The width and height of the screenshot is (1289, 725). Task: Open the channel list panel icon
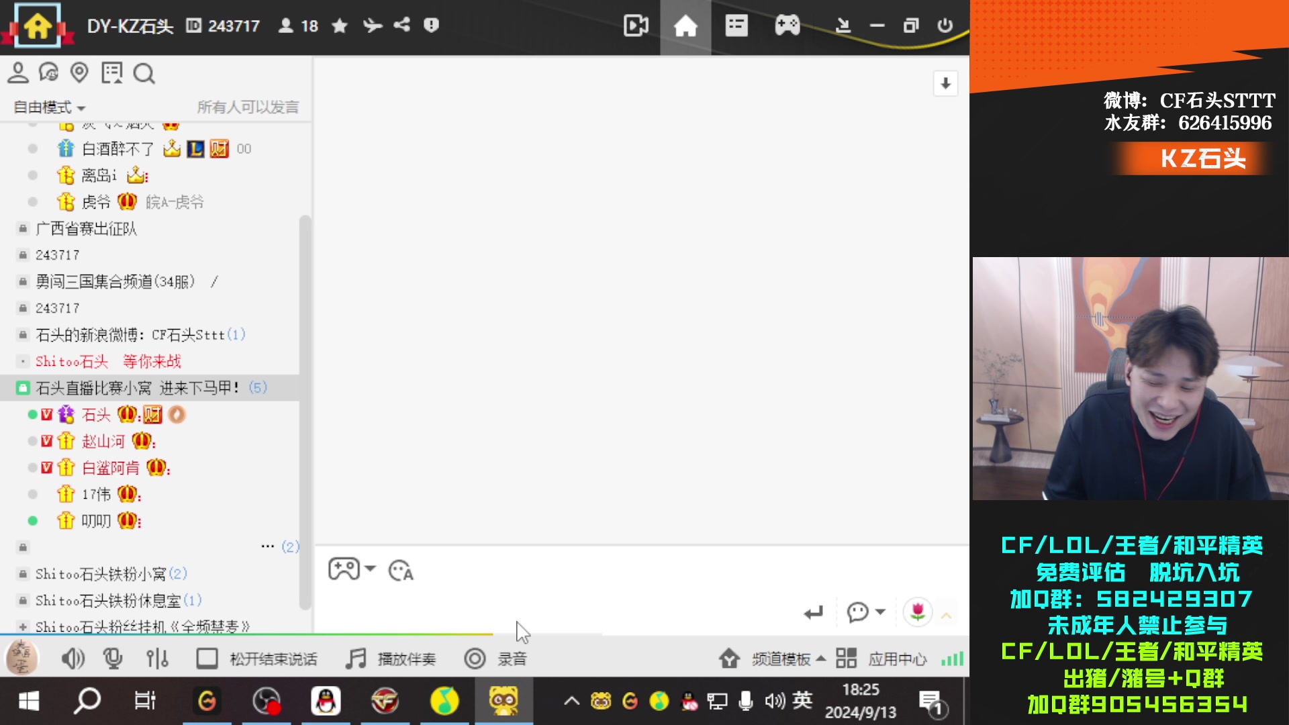(x=736, y=26)
